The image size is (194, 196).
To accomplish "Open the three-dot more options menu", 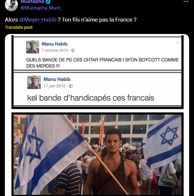I will [186, 2].
